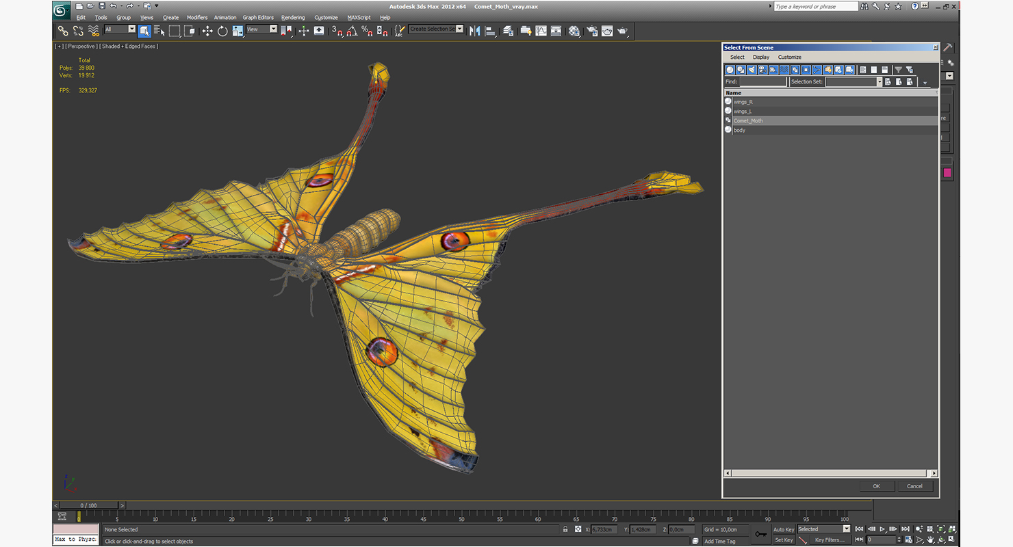Toggle Display Lights filter in Select From Scene

[x=752, y=70]
